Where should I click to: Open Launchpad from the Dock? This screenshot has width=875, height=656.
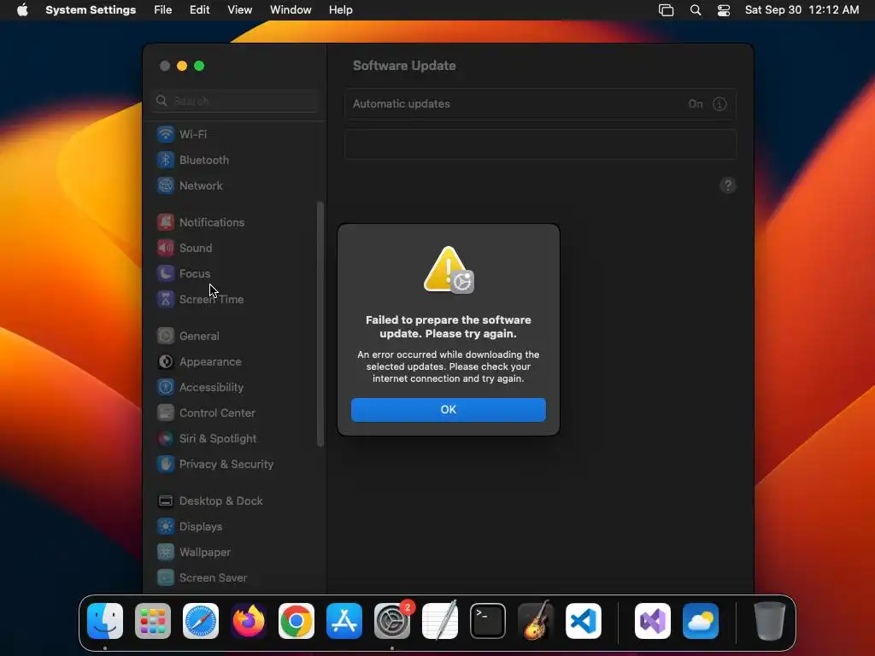click(x=153, y=621)
